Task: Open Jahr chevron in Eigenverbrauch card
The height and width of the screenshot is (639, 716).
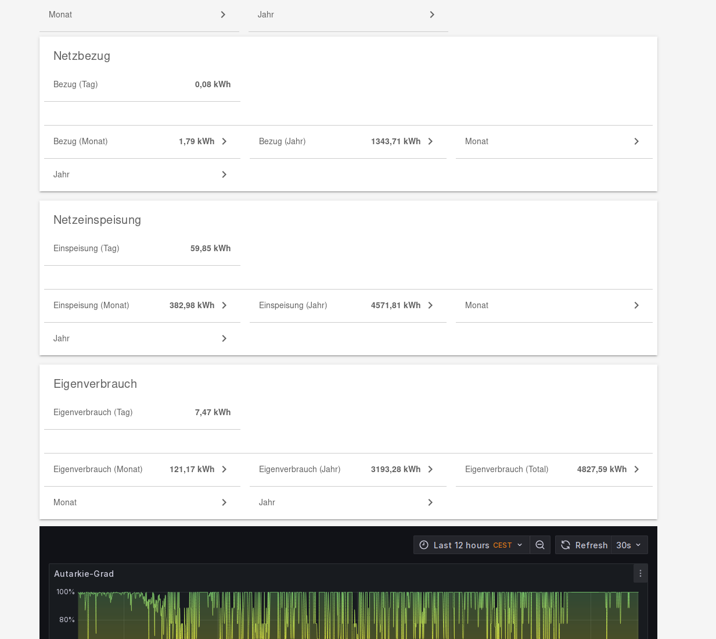Action: [430, 502]
